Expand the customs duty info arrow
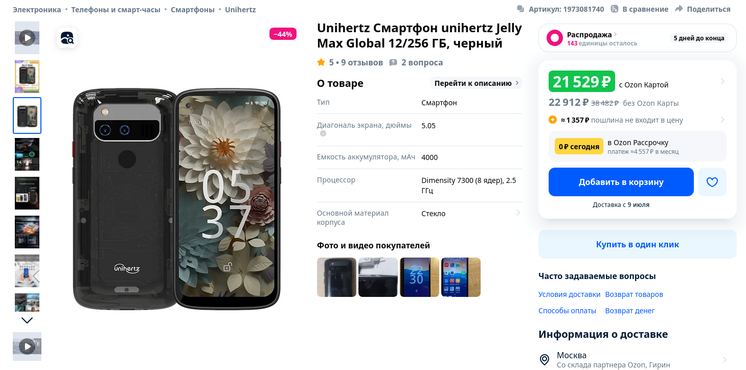746x370 pixels. pyautogui.click(x=722, y=120)
